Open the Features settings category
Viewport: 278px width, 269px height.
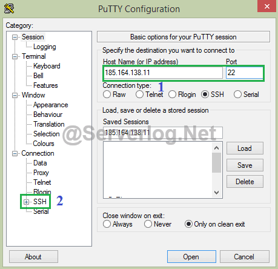45,85
